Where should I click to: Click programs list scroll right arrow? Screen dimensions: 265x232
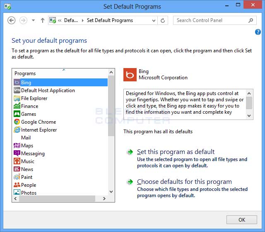click(104, 198)
